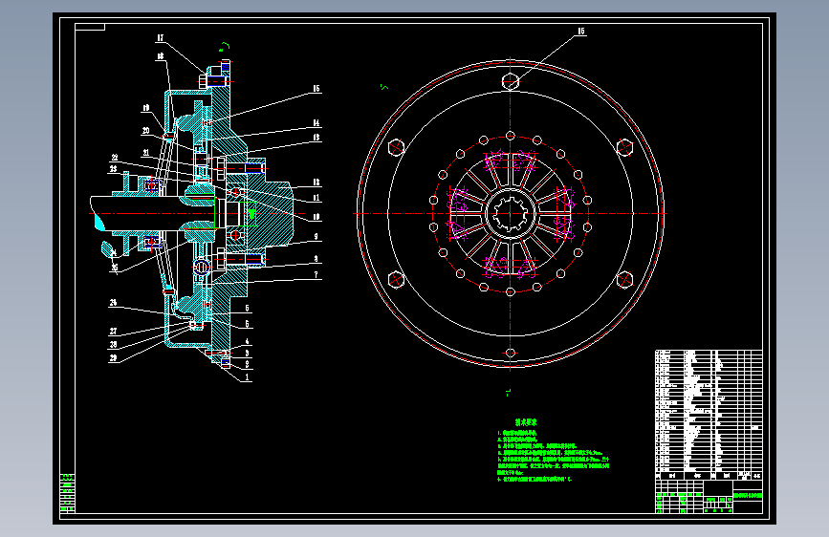Image resolution: width=829 pixels, height=537 pixels.
Task: Select the title block at the drawing corner
Action: 709,496
